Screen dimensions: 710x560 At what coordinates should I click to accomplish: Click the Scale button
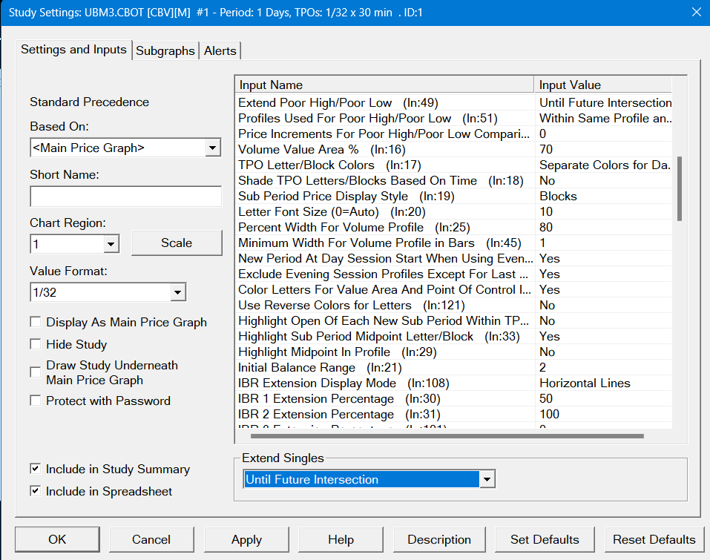tap(177, 243)
